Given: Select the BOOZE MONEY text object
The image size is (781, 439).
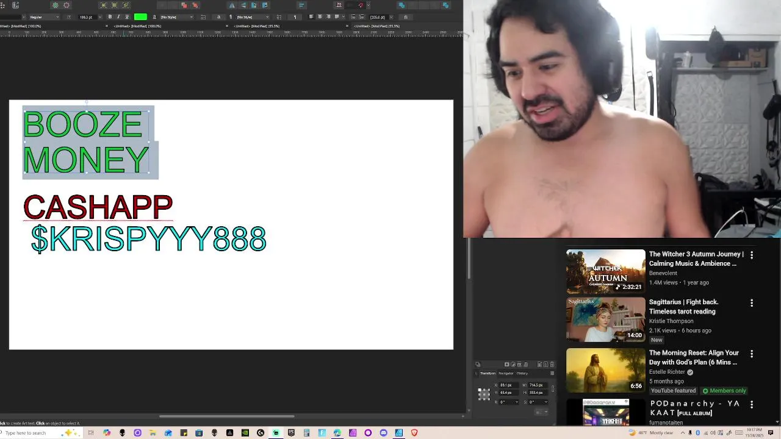Looking at the screenshot, I should (x=85, y=142).
